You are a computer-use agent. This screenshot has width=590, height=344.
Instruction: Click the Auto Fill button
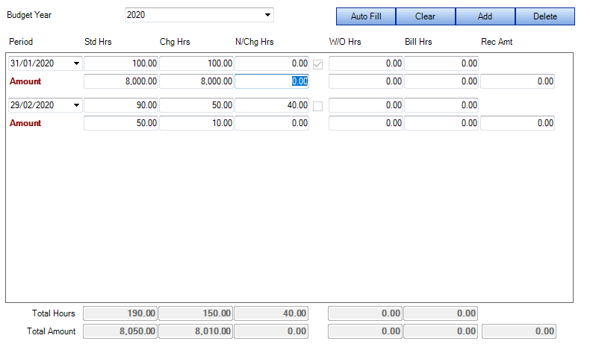pos(366,16)
